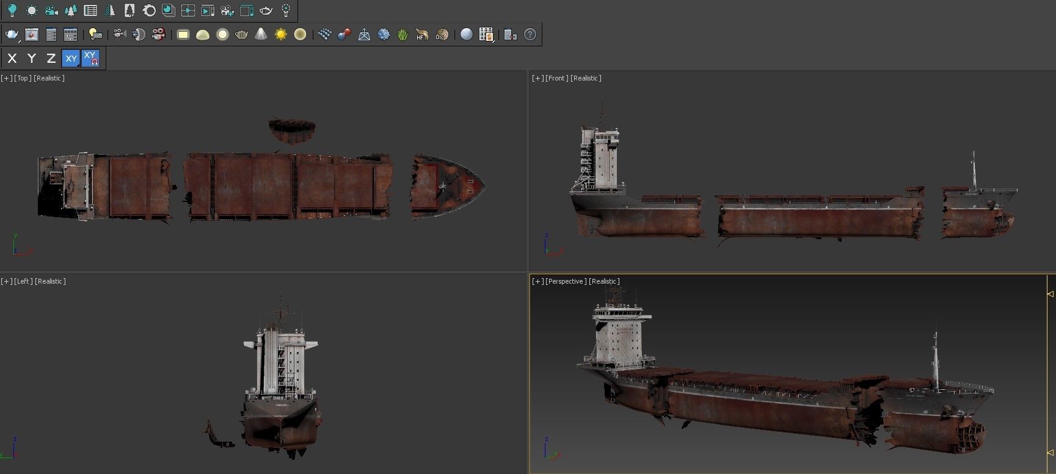This screenshot has height=474, width=1056.
Task: Open the [+] menu of Front viewport
Action: pos(537,78)
